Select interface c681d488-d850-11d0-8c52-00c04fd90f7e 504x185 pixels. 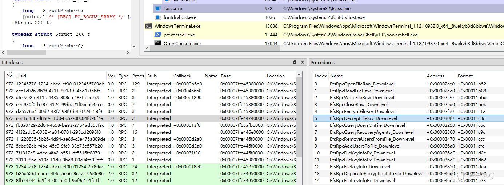point(60,118)
